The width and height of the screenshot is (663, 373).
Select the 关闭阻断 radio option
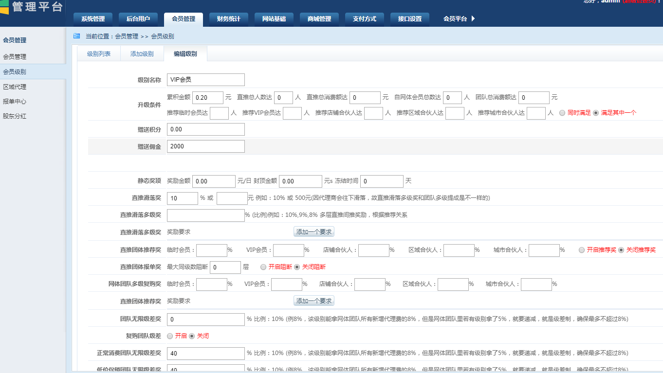coord(297,267)
